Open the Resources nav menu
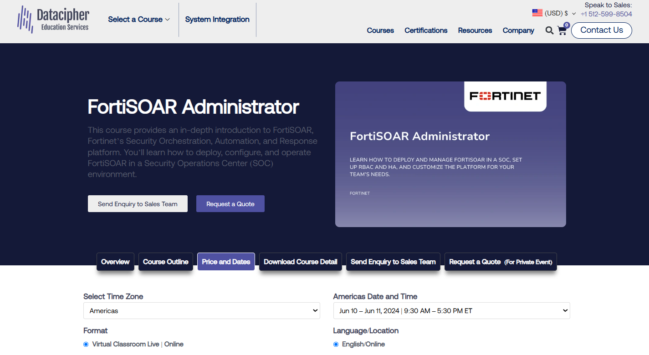 tap(475, 30)
